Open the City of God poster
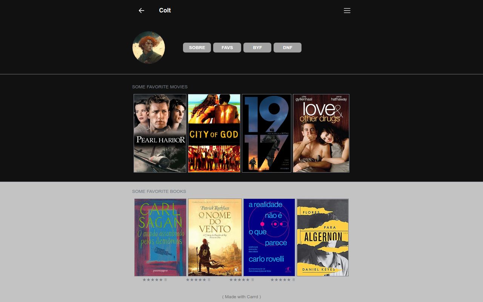483x302 pixels. (214, 133)
